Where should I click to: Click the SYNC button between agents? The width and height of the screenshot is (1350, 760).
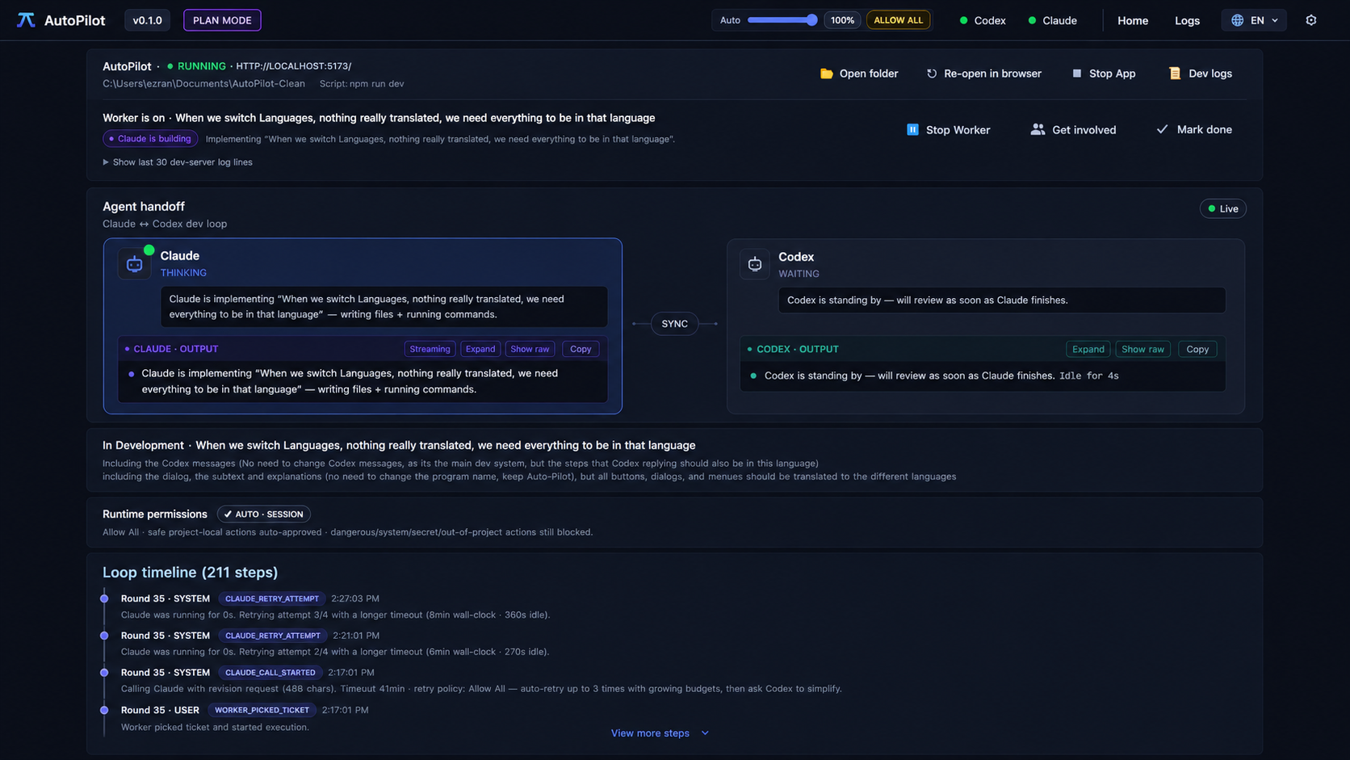click(674, 324)
